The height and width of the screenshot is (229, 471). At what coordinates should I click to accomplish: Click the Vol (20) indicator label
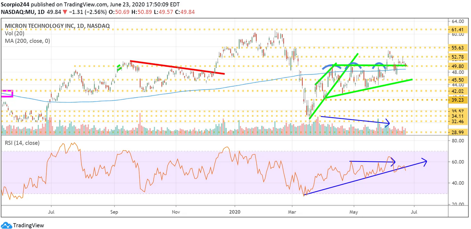point(15,34)
